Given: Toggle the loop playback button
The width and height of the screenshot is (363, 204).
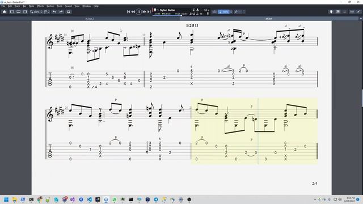Looking at the screenshot, I should click(x=214, y=12).
